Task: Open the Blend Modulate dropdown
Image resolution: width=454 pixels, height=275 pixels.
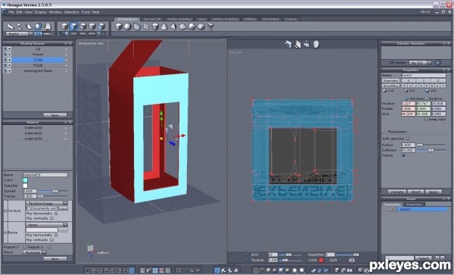Action: [35, 252]
